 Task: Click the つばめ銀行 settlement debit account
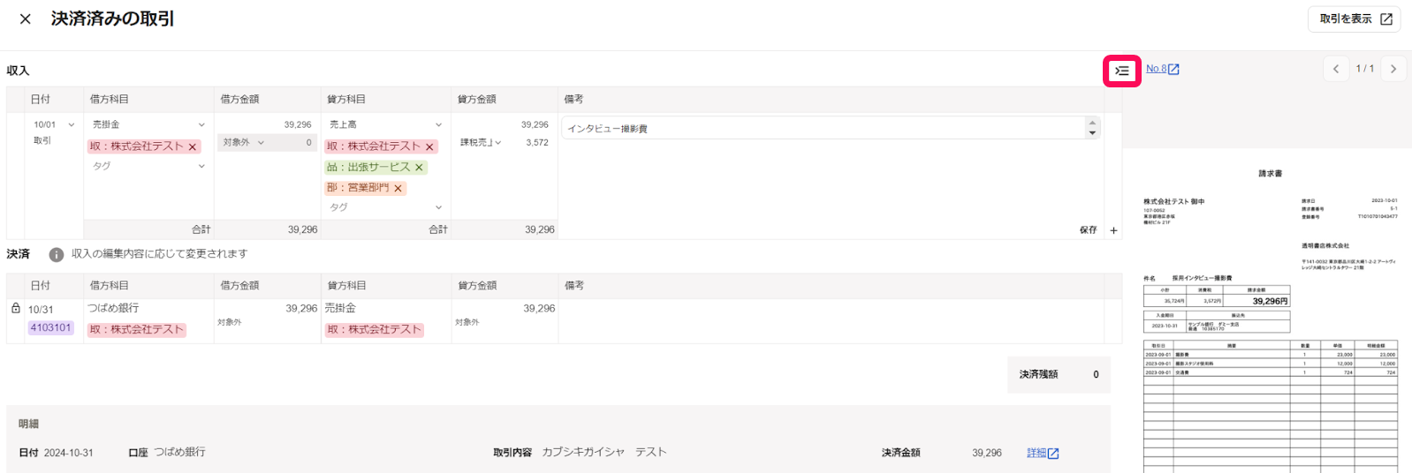click(113, 308)
